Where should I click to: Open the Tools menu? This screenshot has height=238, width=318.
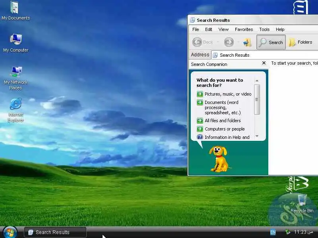[264, 29]
